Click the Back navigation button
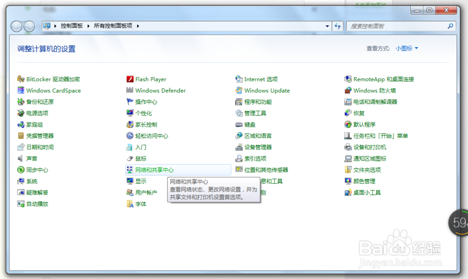468x279 pixels. point(16,27)
